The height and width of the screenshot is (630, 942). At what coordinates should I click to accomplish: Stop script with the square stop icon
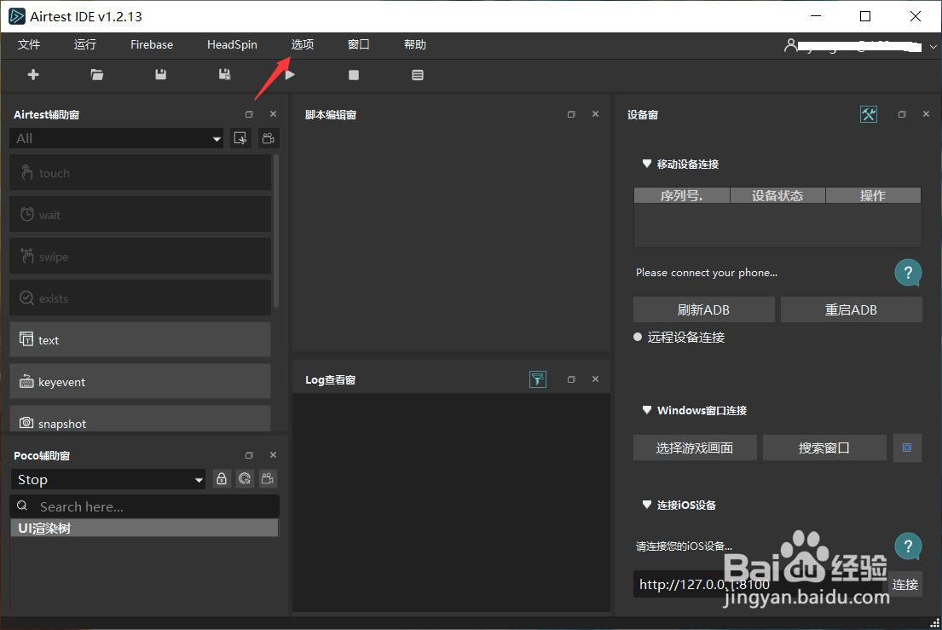[x=354, y=75]
